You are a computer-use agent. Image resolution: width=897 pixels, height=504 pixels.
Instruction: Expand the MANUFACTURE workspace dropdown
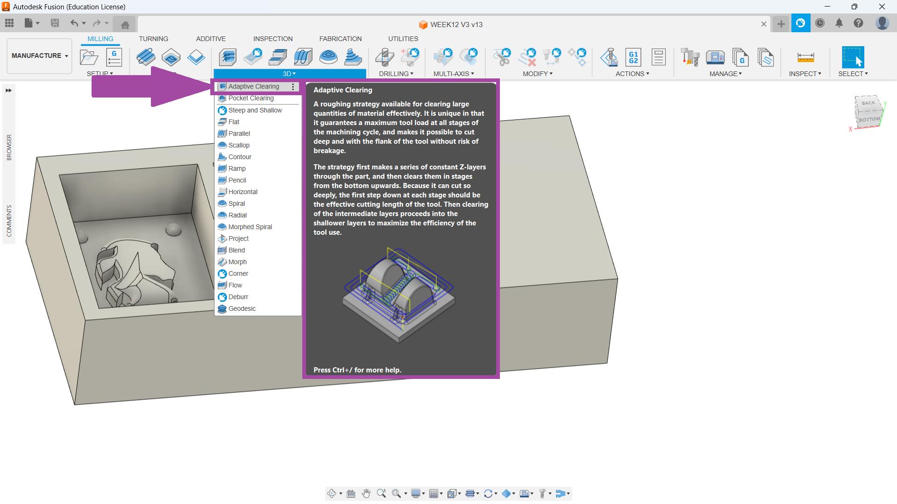tap(40, 56)
